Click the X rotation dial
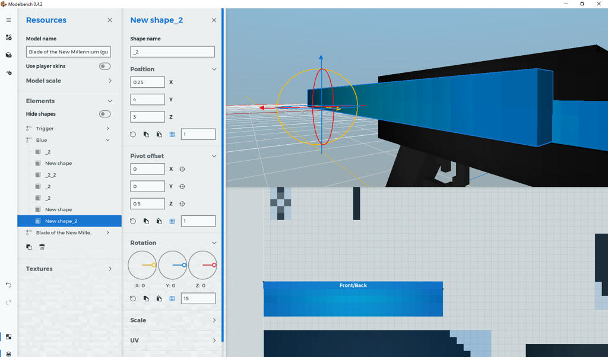 [x=142, y=265]
